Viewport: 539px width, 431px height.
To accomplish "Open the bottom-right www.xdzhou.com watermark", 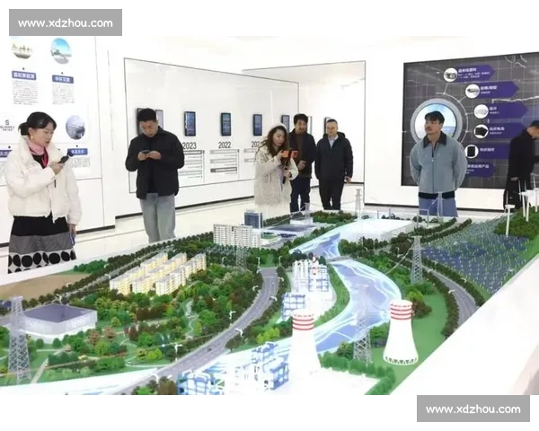I will coord(473,409).
